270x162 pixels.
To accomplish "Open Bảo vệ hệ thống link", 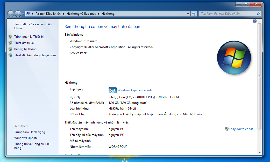I will 25,49.
